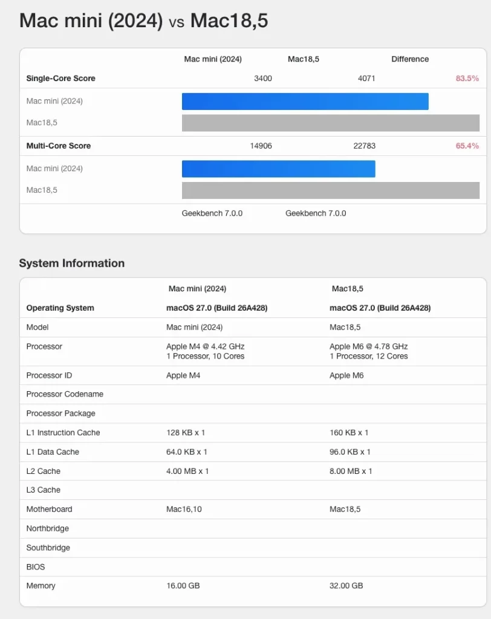Select the text "1 Processor, 12 Cores"
The width and height of the screenshot is (491, 619).
[368, 356]
